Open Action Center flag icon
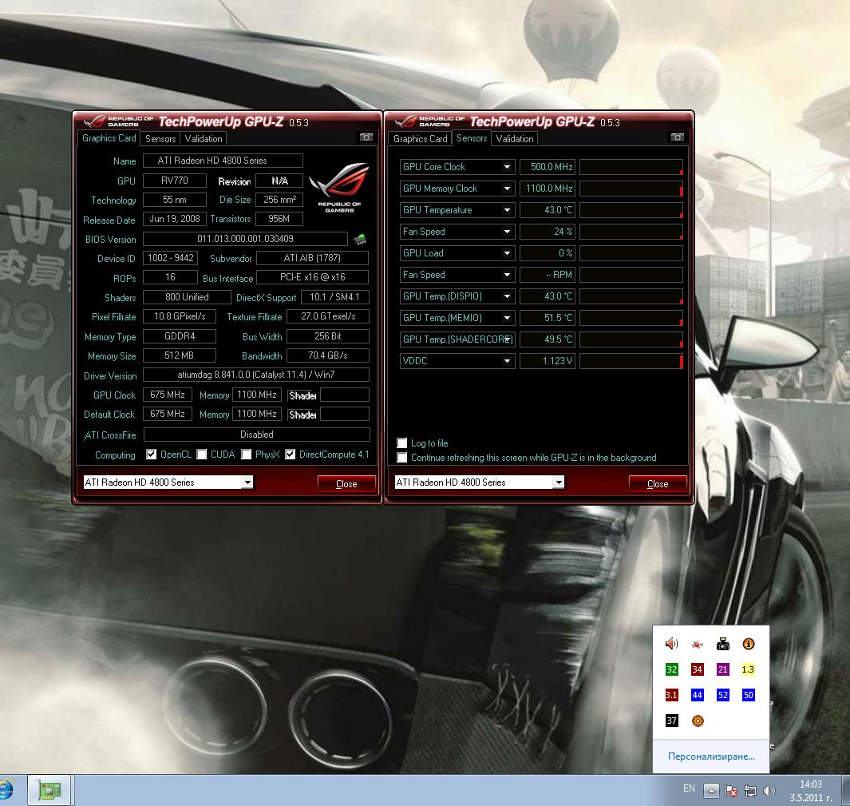The image size is (850, 806). tap(731, 791)
